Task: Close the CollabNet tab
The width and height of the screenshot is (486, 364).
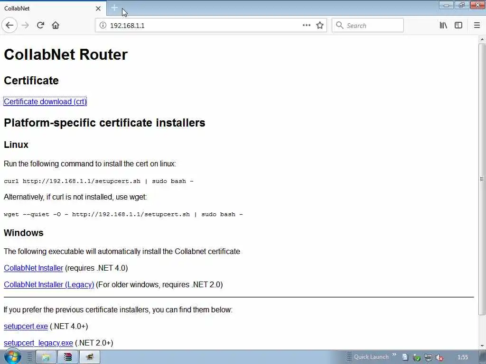Action: 98,9
